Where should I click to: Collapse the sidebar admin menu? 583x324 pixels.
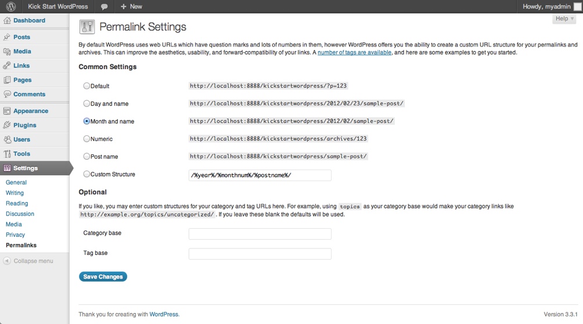click(28, 261)
